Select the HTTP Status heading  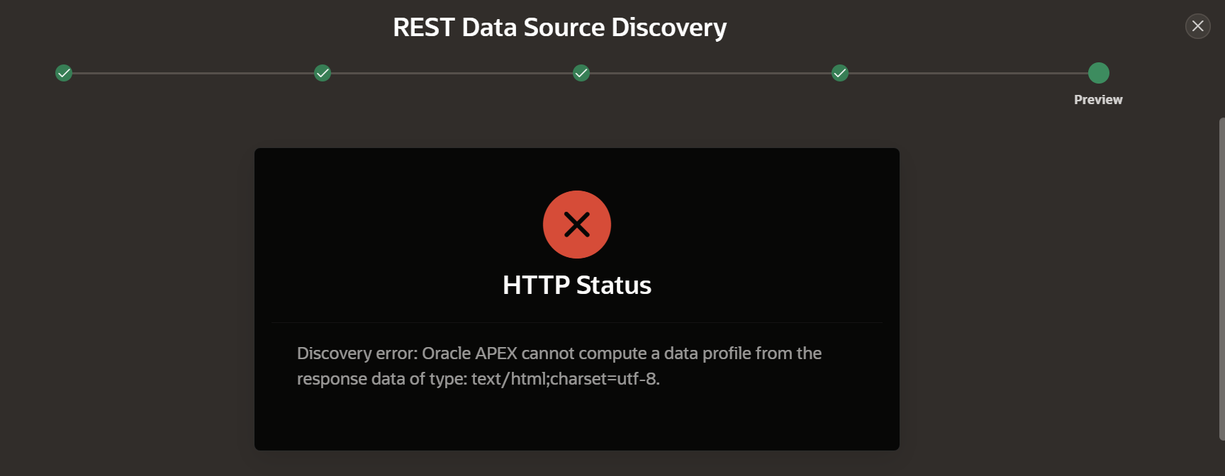click(577, 285)
